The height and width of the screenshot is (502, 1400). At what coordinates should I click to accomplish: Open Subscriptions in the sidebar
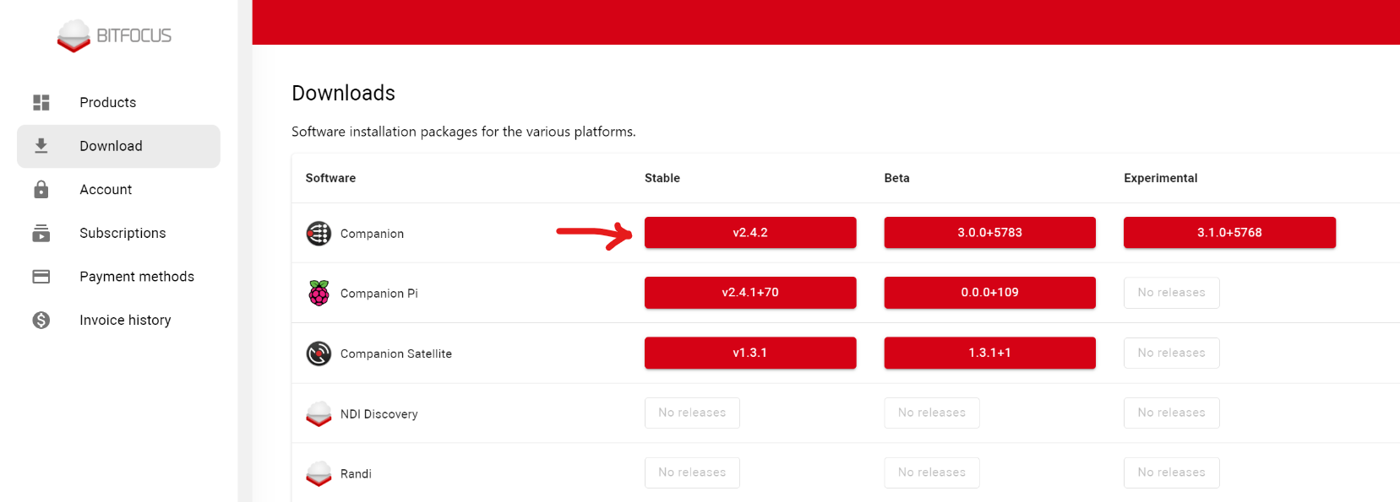[118, 233]
